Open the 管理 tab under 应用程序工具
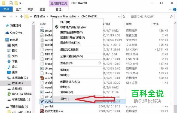 point(59,9)
